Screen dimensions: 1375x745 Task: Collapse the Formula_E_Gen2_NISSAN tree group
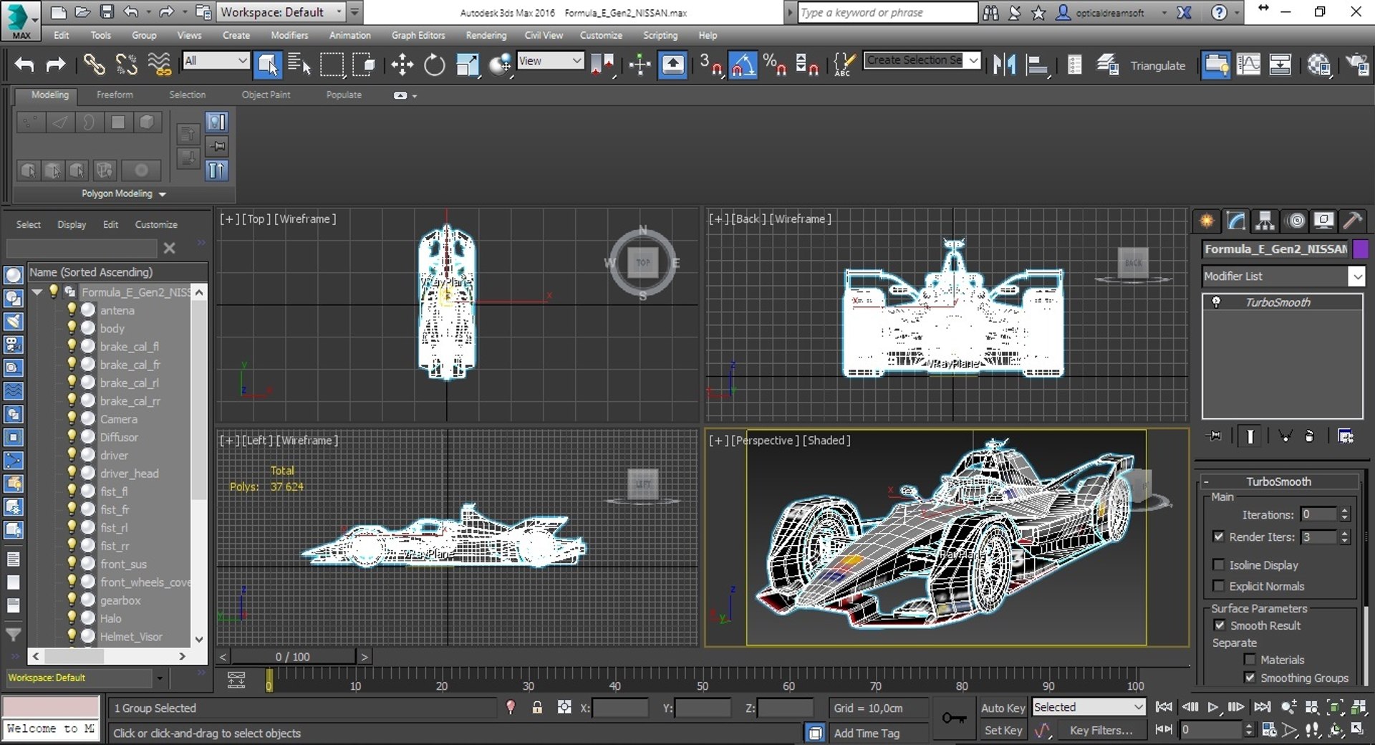[x=37, y=292]
